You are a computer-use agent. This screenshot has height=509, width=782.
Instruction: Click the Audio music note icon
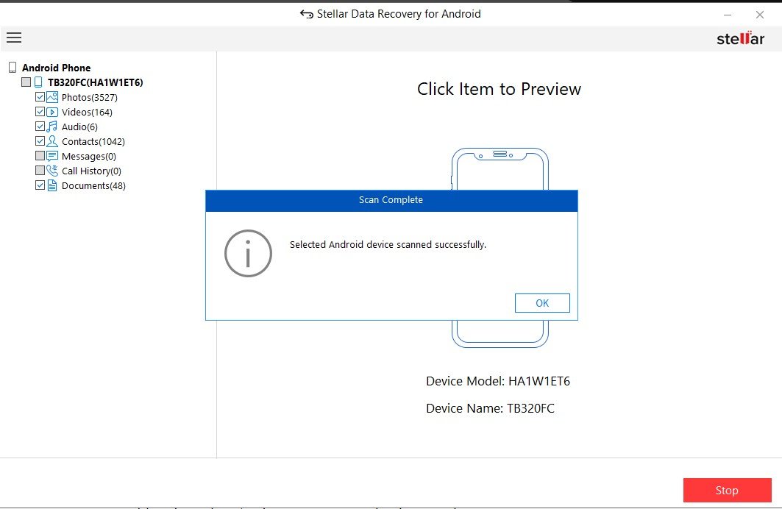pos(52,127)
